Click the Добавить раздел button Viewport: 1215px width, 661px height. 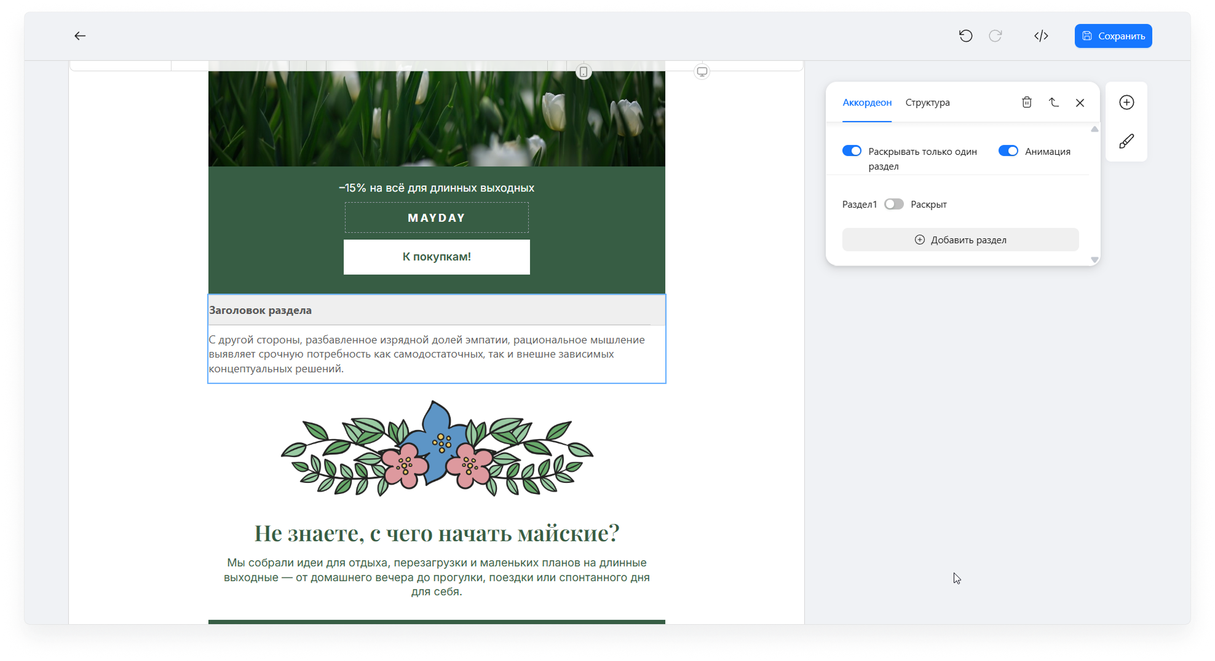tap(960, 240)
